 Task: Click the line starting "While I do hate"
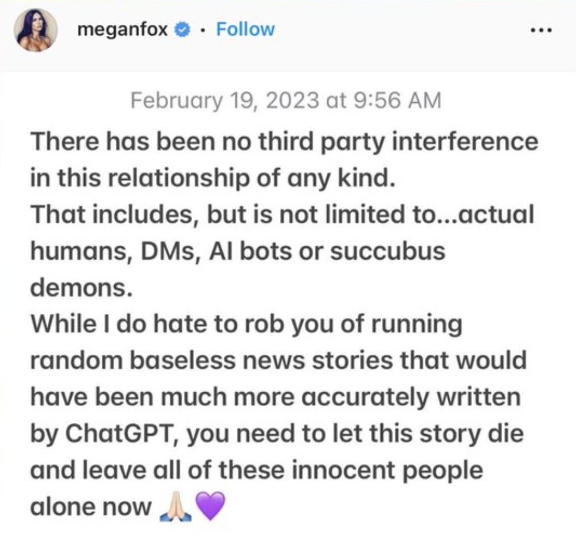(247, 324)
